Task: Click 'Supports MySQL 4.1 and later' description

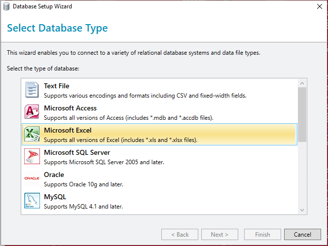Action: [x=83, y=207]
